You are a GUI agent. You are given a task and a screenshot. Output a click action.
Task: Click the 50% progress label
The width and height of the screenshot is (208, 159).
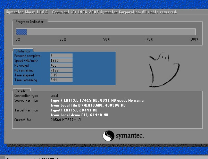[106, 39]
